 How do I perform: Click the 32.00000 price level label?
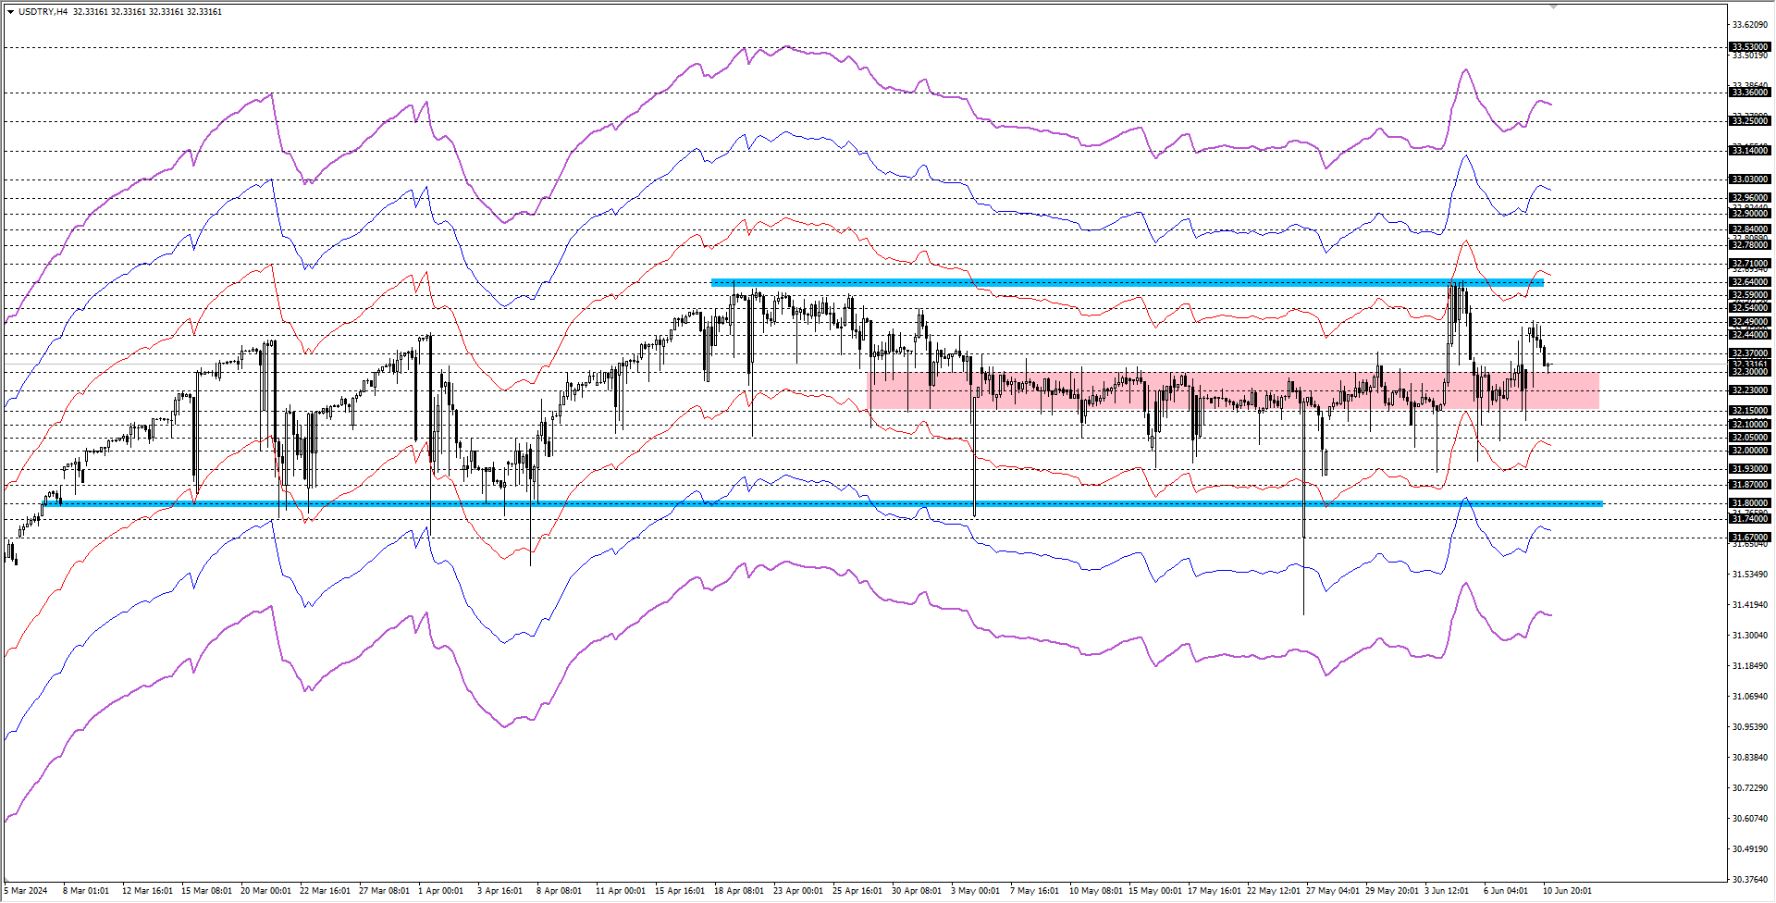1750,451
